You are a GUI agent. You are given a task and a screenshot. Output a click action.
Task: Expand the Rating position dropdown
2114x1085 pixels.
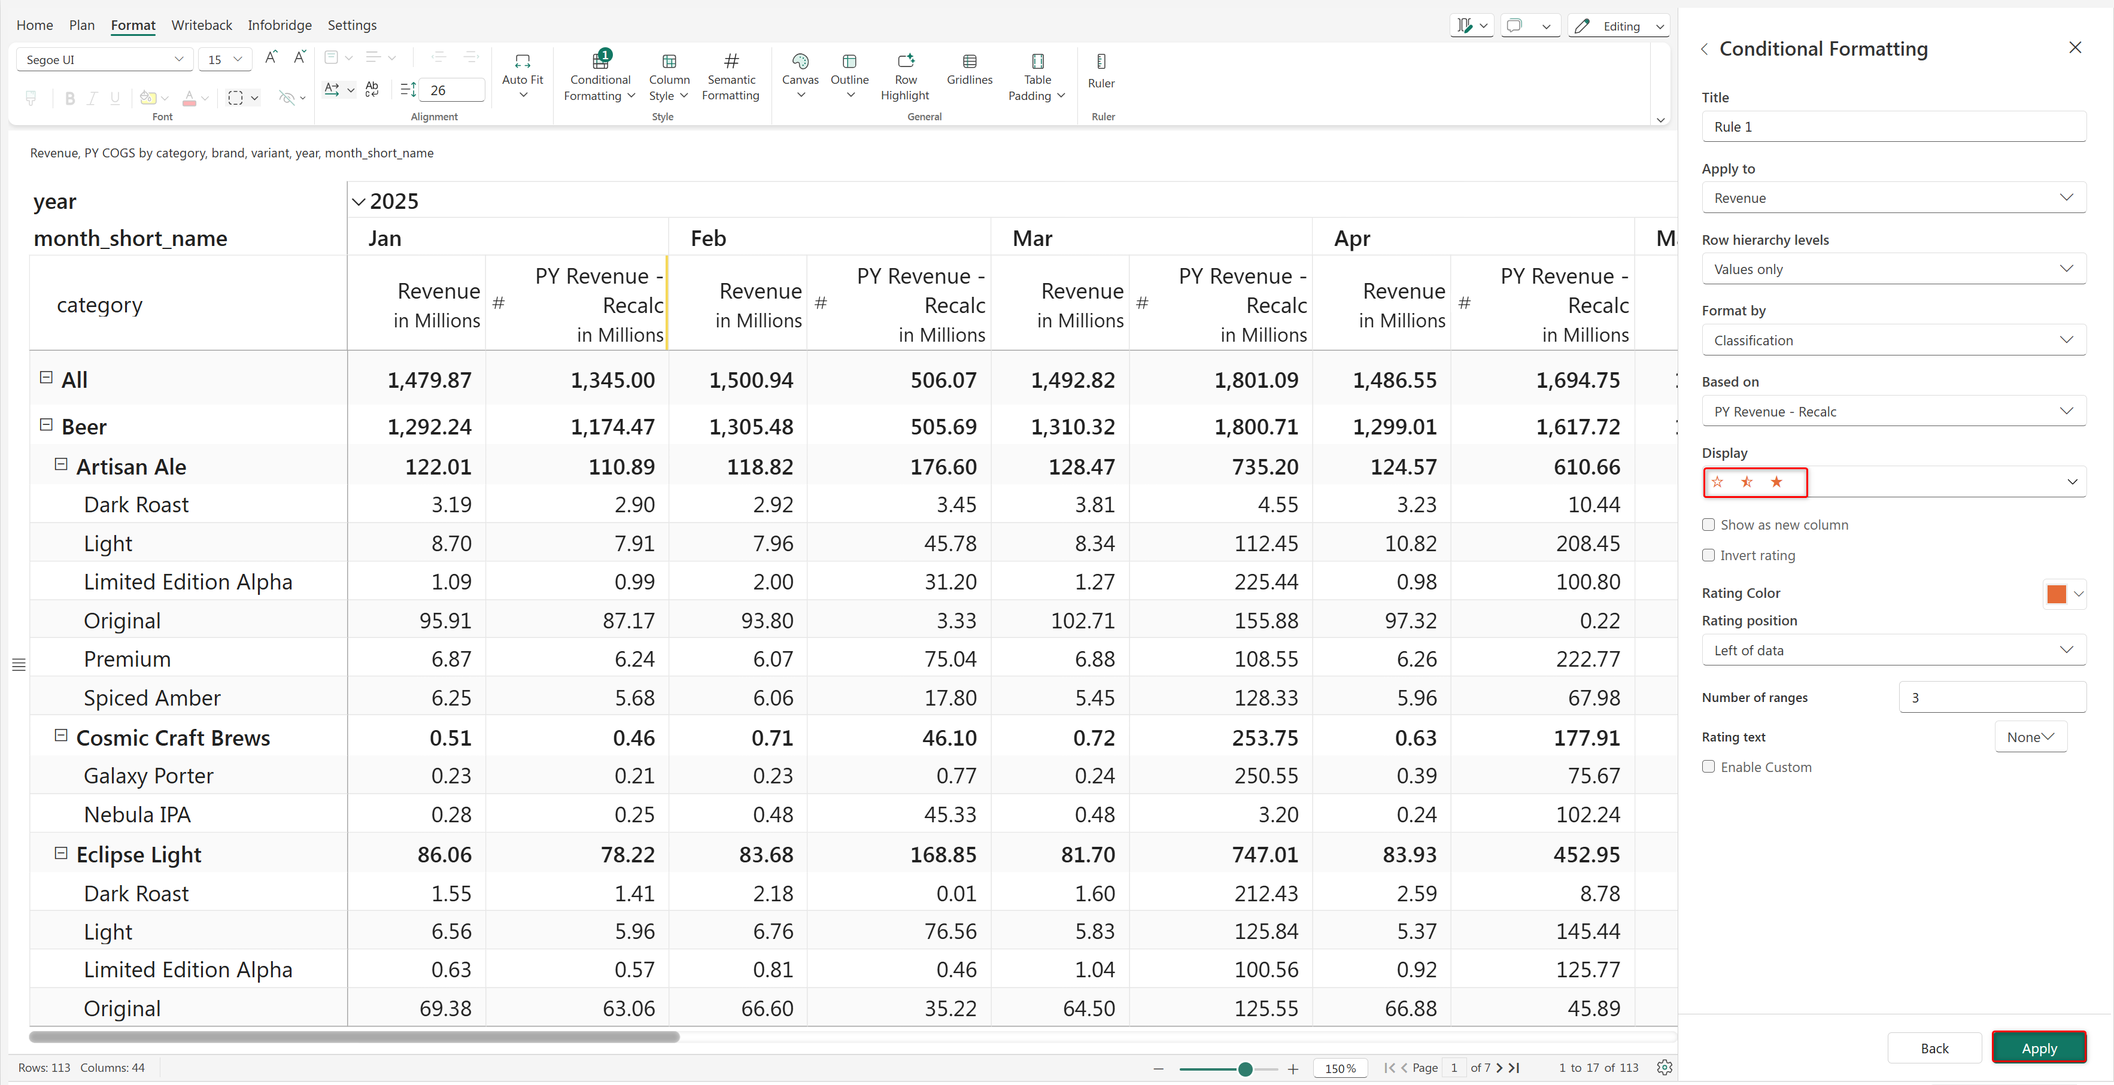click(1893, 650)
